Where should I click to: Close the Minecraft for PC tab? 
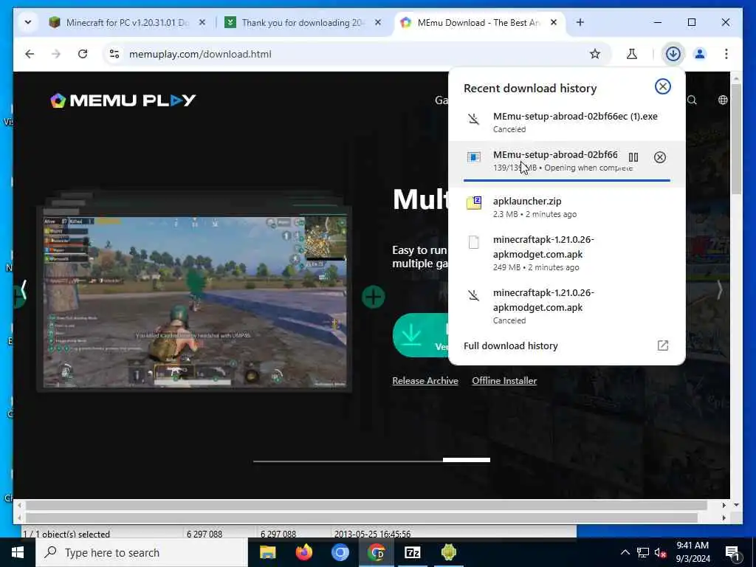[x=202, y=22]
